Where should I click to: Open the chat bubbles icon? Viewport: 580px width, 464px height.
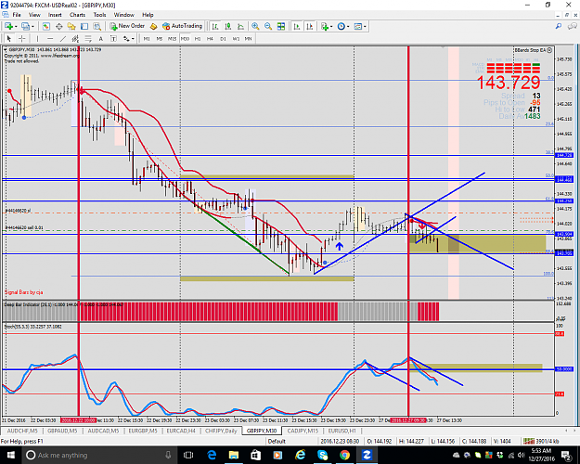pos(573,26)
